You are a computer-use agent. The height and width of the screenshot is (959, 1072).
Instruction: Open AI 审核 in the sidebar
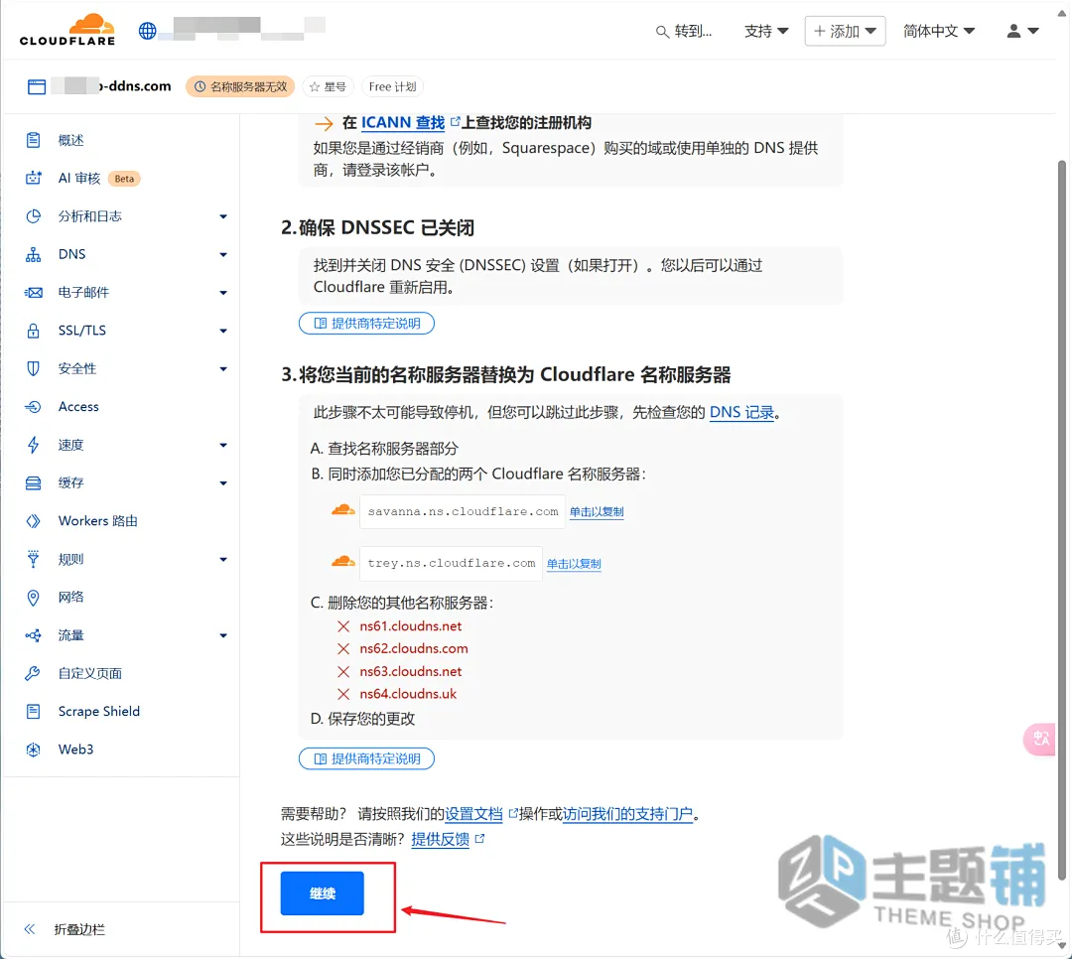click(79, 179)
